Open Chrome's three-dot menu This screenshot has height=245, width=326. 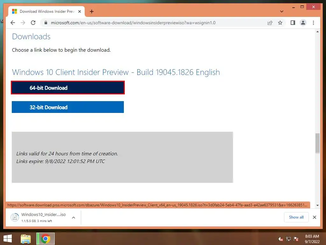pyautogui.click(x=313, y=23)
